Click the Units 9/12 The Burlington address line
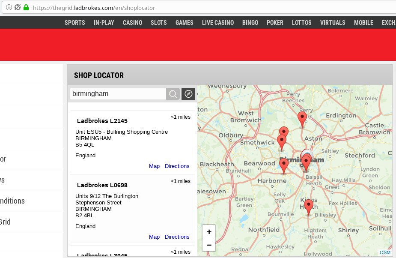The height and width of the screenshot is (258, 396). tap(107, 196)
